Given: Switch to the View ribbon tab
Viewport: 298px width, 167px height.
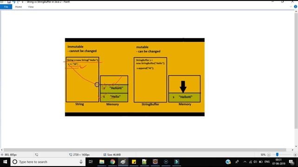Looking at the screenshot, I should tap(31, 7).
